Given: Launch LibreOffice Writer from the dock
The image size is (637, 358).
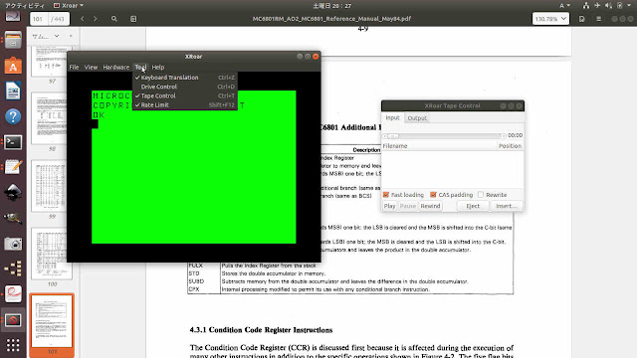Looking at the screenshot, I should 13,90.
